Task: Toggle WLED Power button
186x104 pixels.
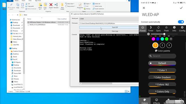Action: [x=143, y=29]
